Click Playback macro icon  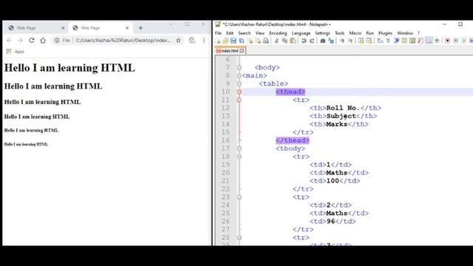(463, 41)
